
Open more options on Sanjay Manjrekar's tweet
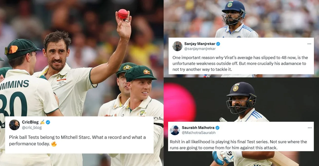[x=309, y=44]
